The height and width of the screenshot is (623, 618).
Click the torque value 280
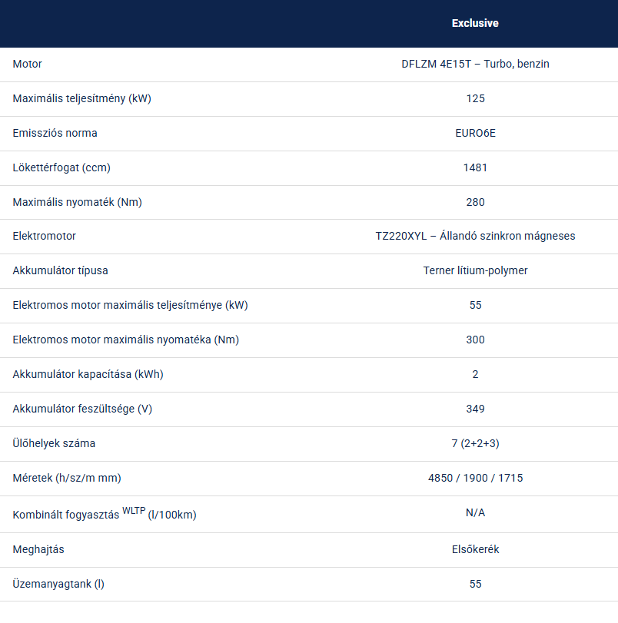coord(475,202)
